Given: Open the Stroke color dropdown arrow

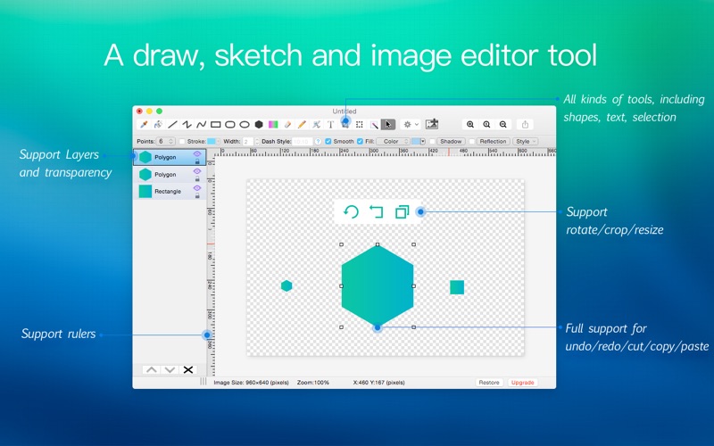Looking at the screenshot, I should click(x=218, y=142).
